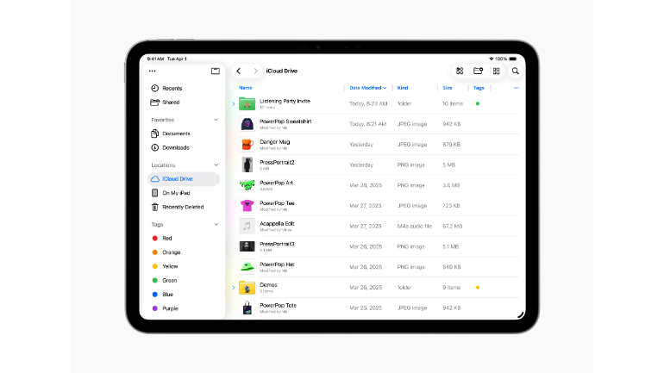Select Recents in the sidebar
Viewport: 664px width, 373px height.
(172, 89)
